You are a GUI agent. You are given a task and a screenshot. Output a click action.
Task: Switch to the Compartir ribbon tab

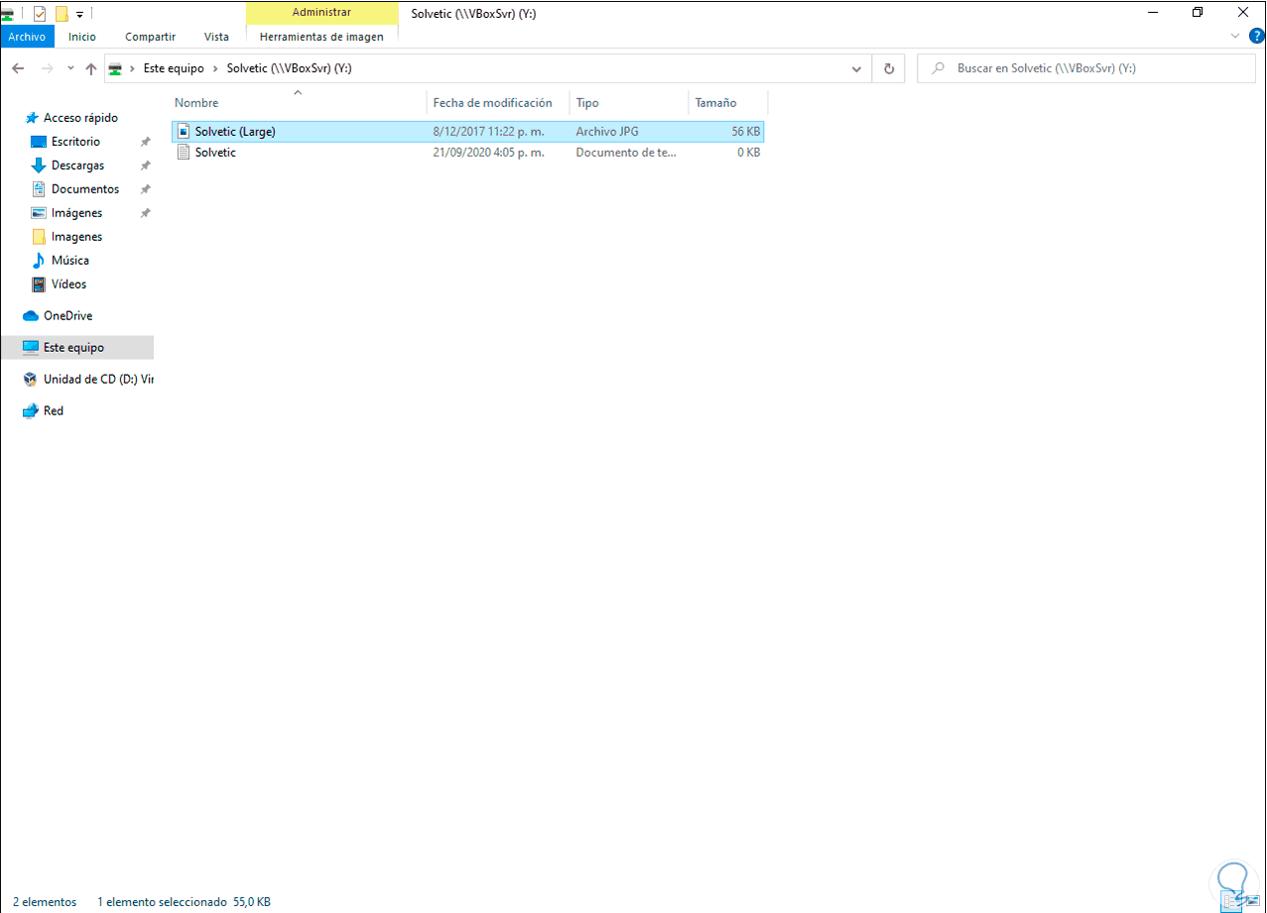(x=150, y=37)
